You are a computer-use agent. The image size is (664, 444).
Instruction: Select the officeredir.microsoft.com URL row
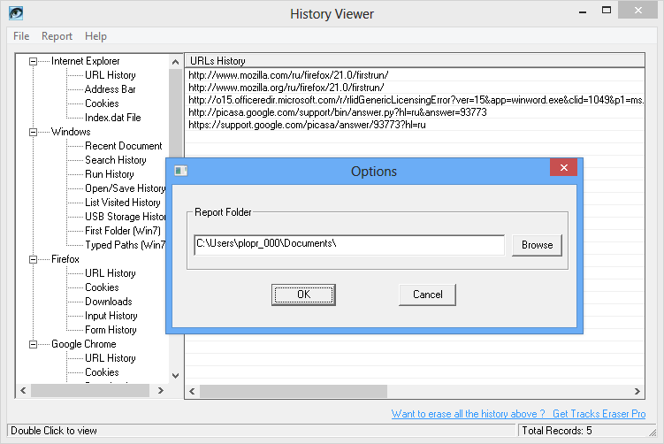click(x=415, y=100)
